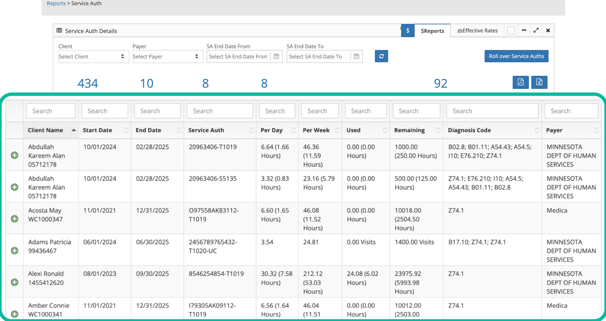Click the expand-to-fullscreen arrows icon
The image size is (606, 321).
point(536,30)
